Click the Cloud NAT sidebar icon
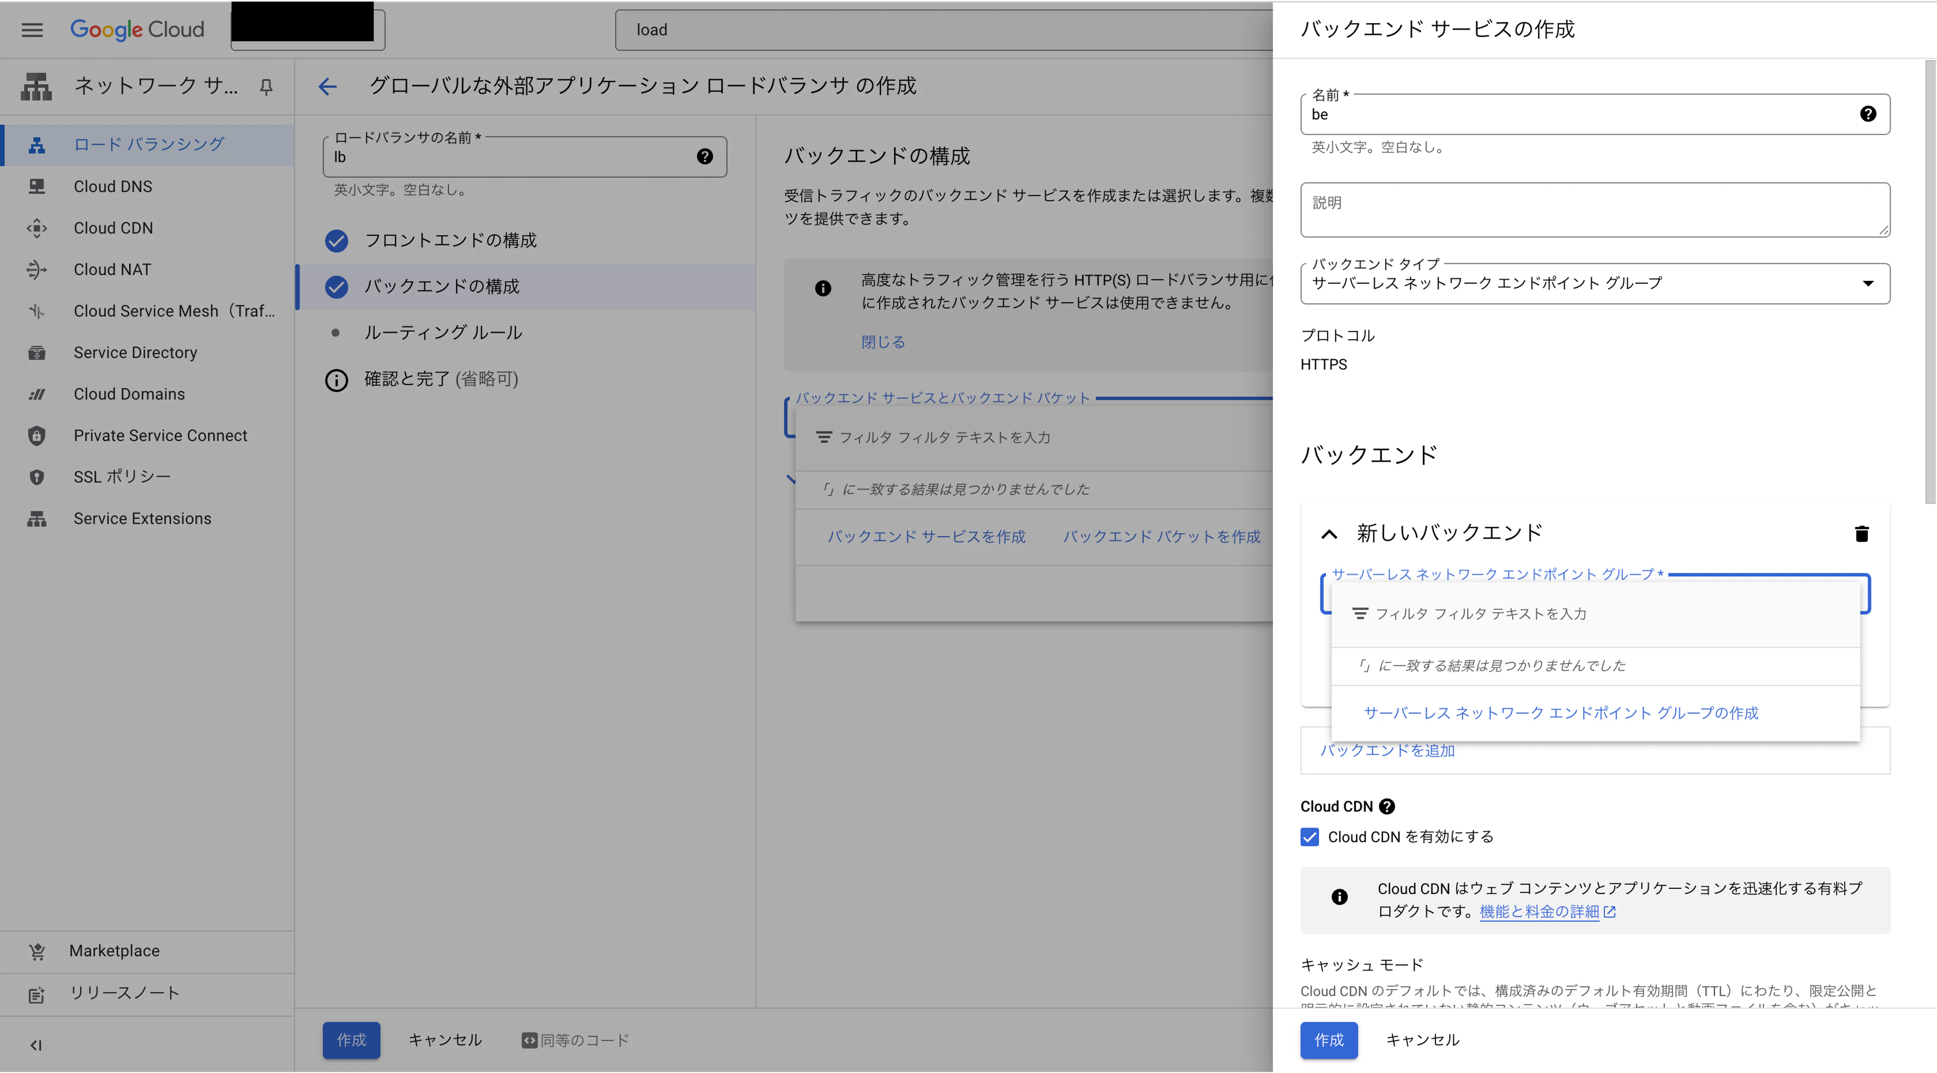Screen dimensions: 1937x1073 point(36,269)
